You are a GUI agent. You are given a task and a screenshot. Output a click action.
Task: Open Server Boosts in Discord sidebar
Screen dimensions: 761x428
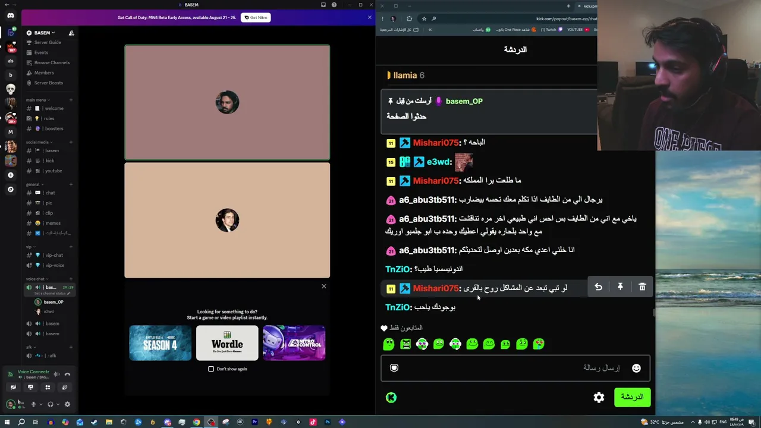click(49, 83)
